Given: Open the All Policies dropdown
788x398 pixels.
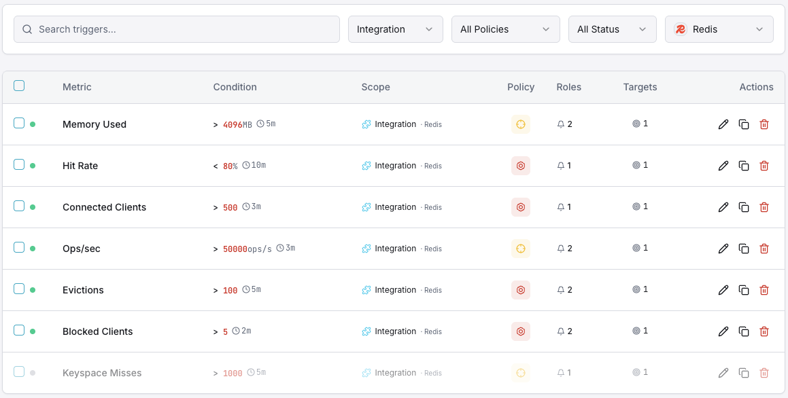Looking at the screenshot, I should (505, 29).
